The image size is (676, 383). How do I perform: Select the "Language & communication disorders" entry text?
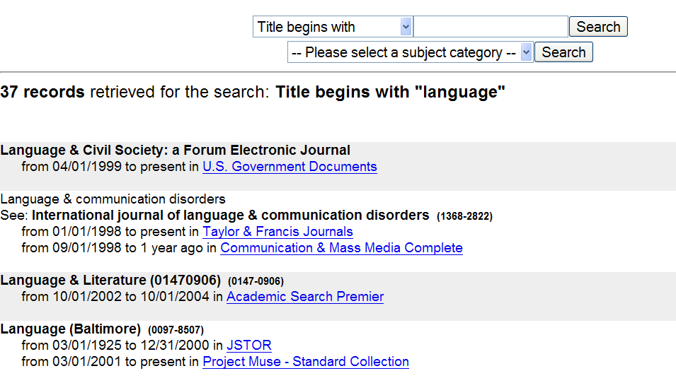tap(113, 199)
